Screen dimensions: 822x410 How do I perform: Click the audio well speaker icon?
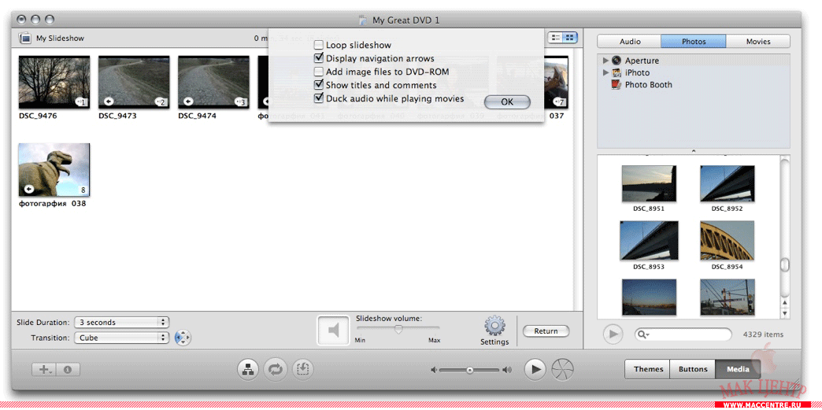click(333, 331)
